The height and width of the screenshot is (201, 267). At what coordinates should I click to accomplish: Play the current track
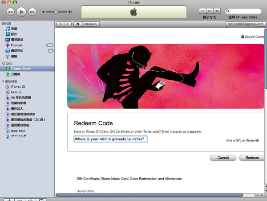click(21, 12)
